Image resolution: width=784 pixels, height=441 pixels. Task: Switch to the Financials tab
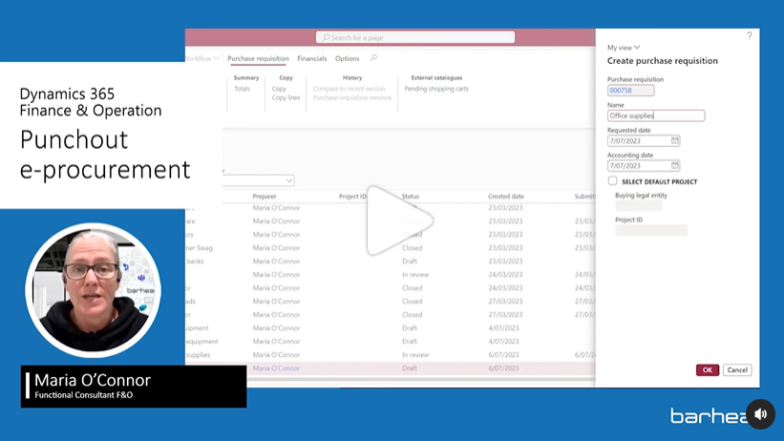311,58
